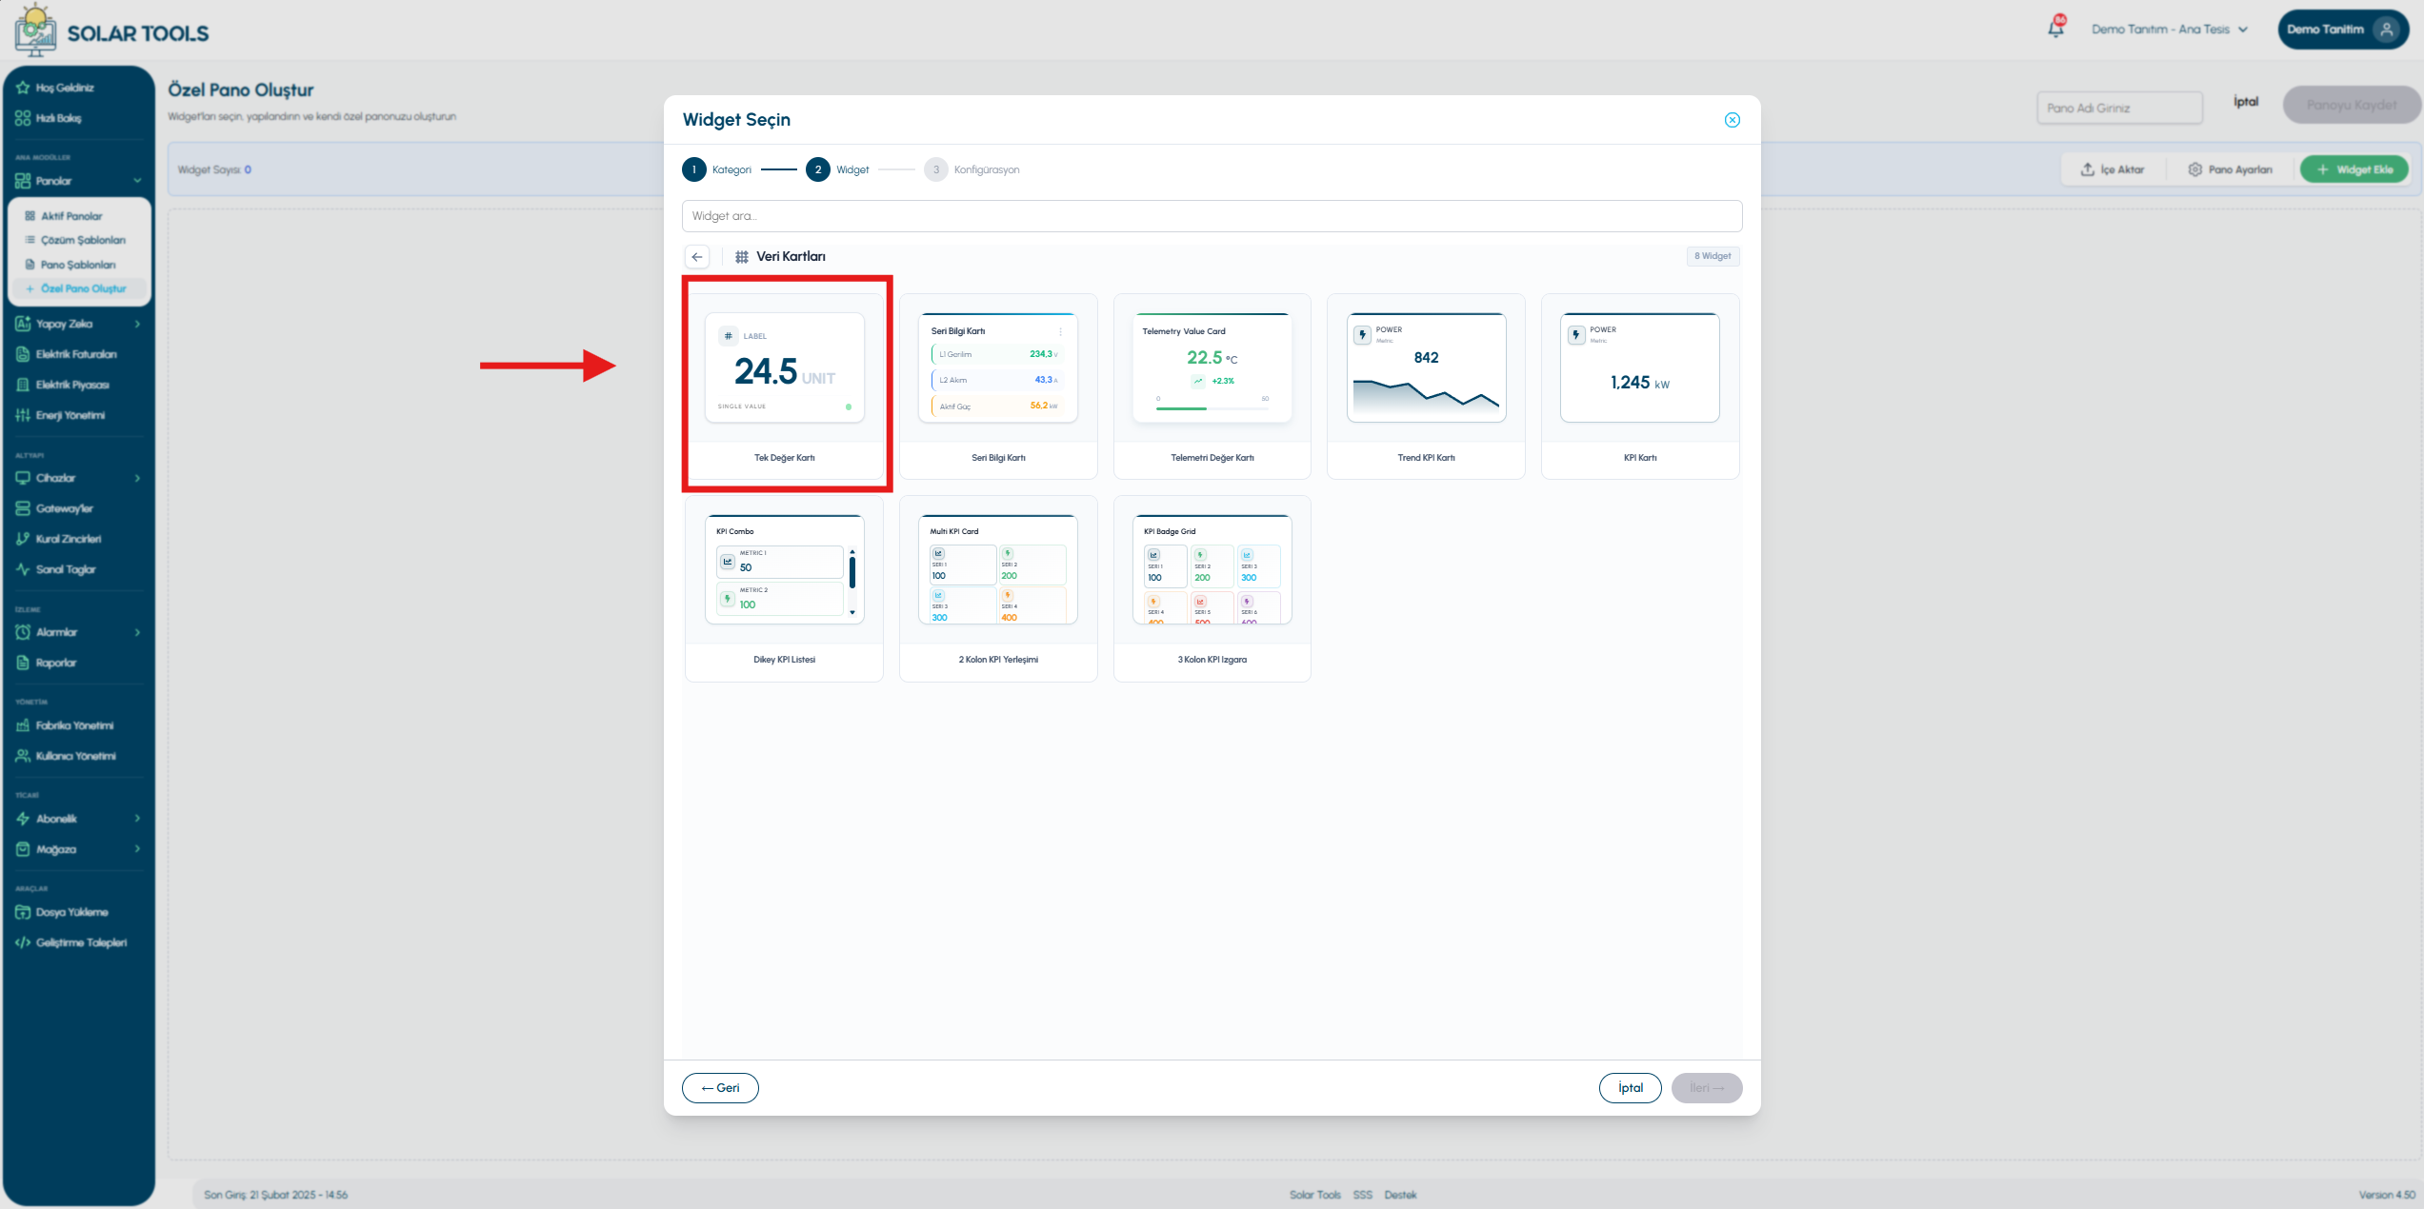This screenshot has width=2424, height=1209.
Task: Close the Widget Seçin dialog
Action: pos(1732,120)
